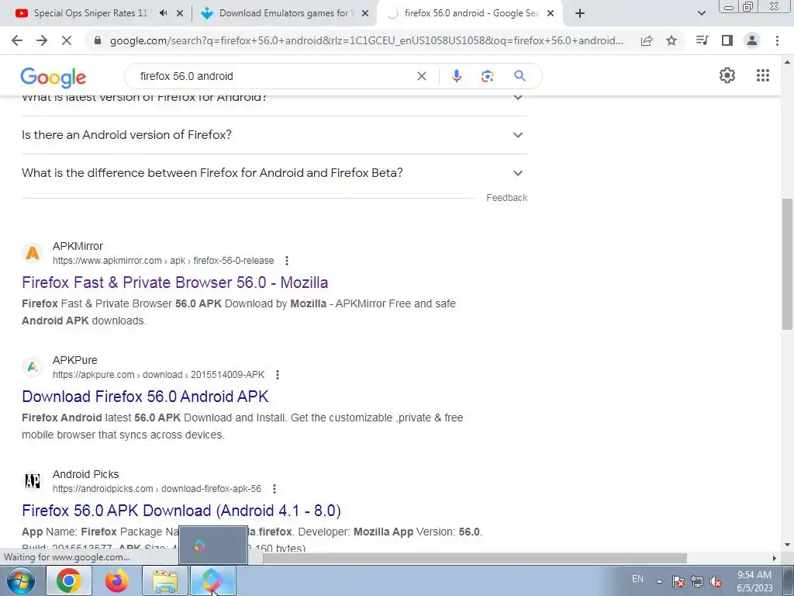
Task: Expand Firefox for Android vs Beta question
Action: click(x=274, y=173)
